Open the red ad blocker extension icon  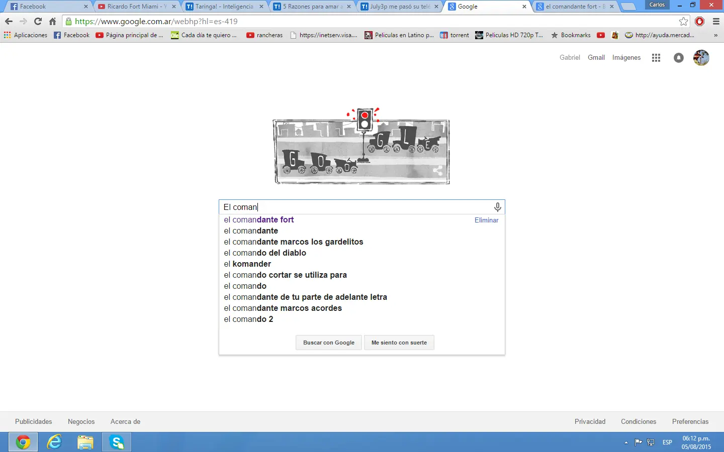pyautogui.click(x=699, y=22)
